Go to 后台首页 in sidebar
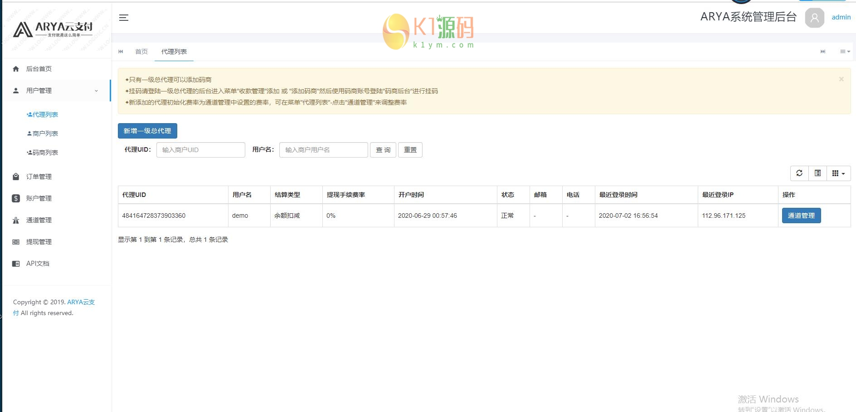This screenshot has width=856, height=412. point(39,69)
